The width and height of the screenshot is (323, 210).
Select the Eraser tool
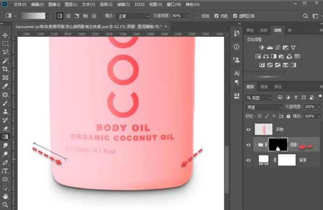tap(5, 129)
